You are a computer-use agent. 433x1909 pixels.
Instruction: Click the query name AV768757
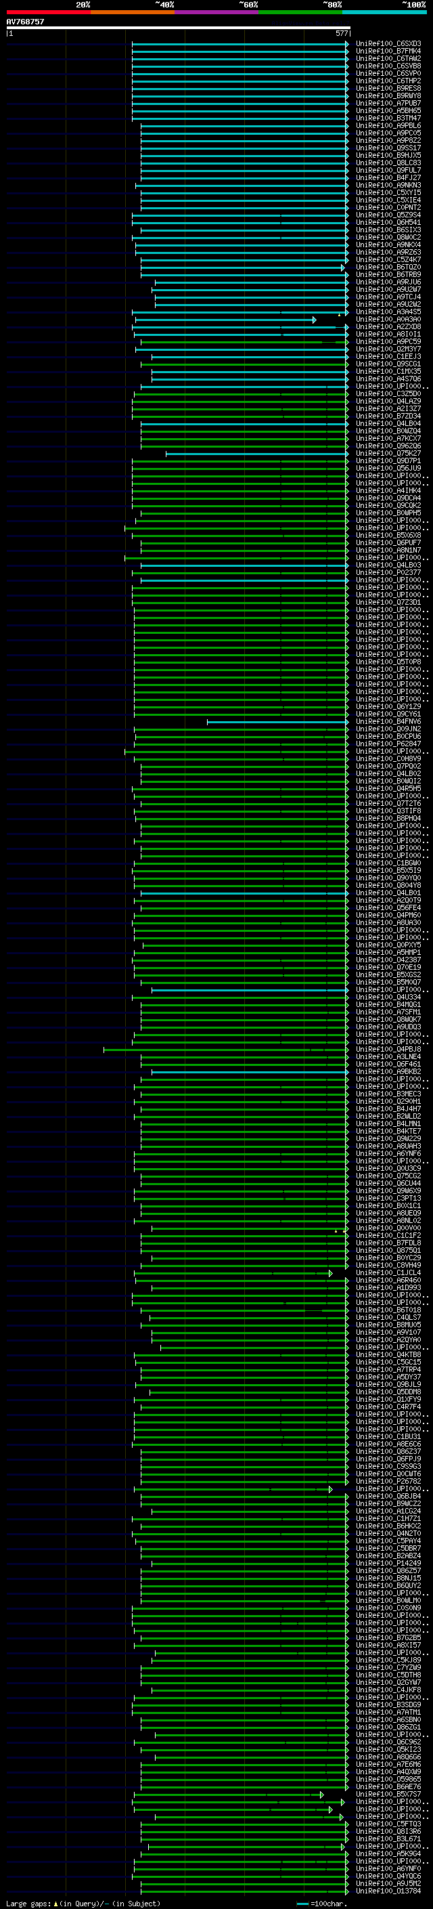point(25,22)
